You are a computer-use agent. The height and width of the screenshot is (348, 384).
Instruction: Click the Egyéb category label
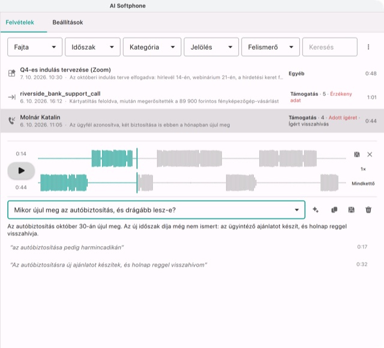(296, 74)
